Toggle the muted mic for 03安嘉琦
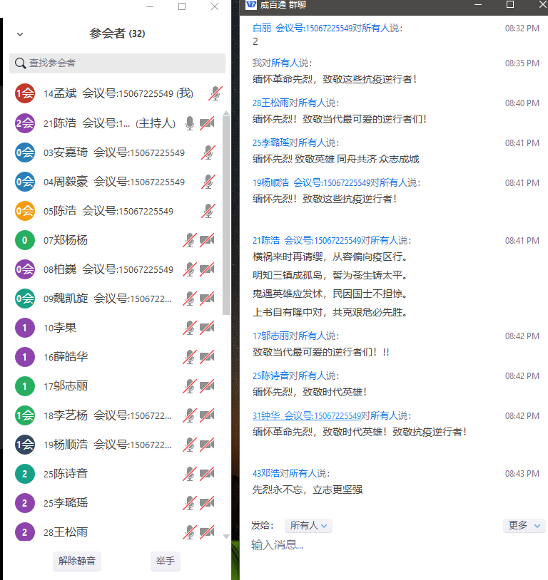This screenshot has height=580, width=548. pos(208,152)
